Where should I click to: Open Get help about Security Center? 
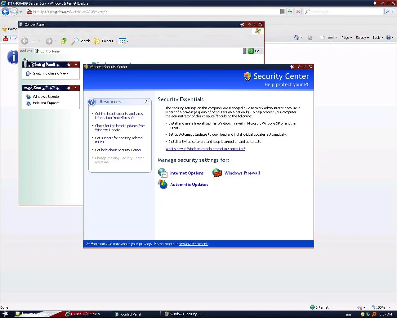118,150
